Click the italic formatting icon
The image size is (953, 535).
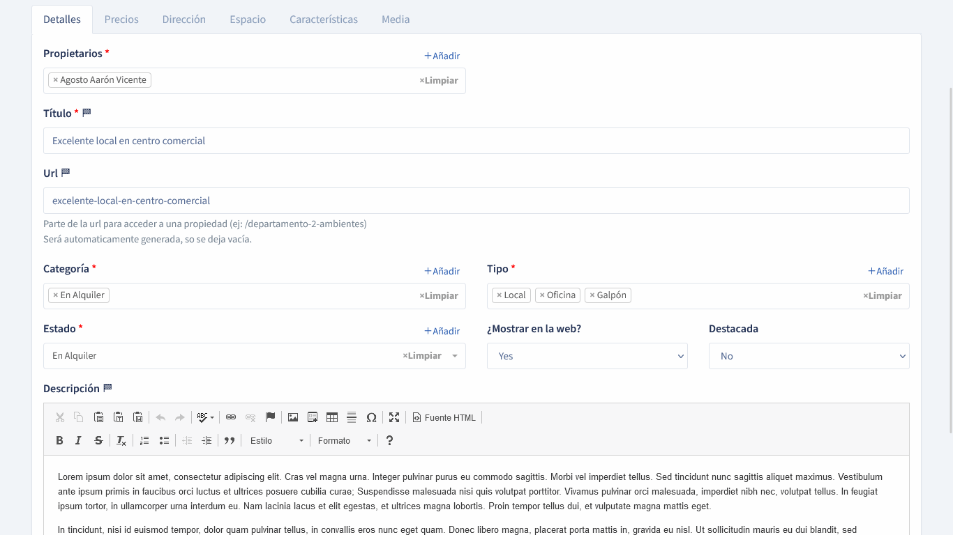click(x=78, y=440)
